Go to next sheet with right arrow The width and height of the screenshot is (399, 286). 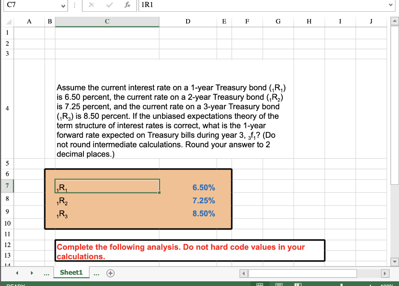tap(32, 273)
